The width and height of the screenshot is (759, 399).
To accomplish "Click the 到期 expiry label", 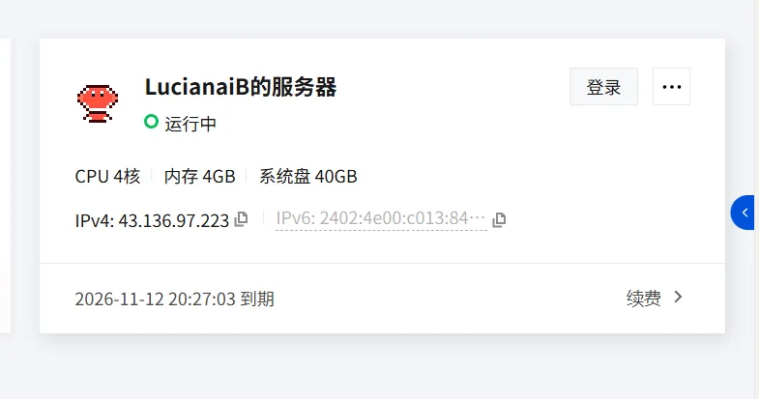I will point(257,299).
